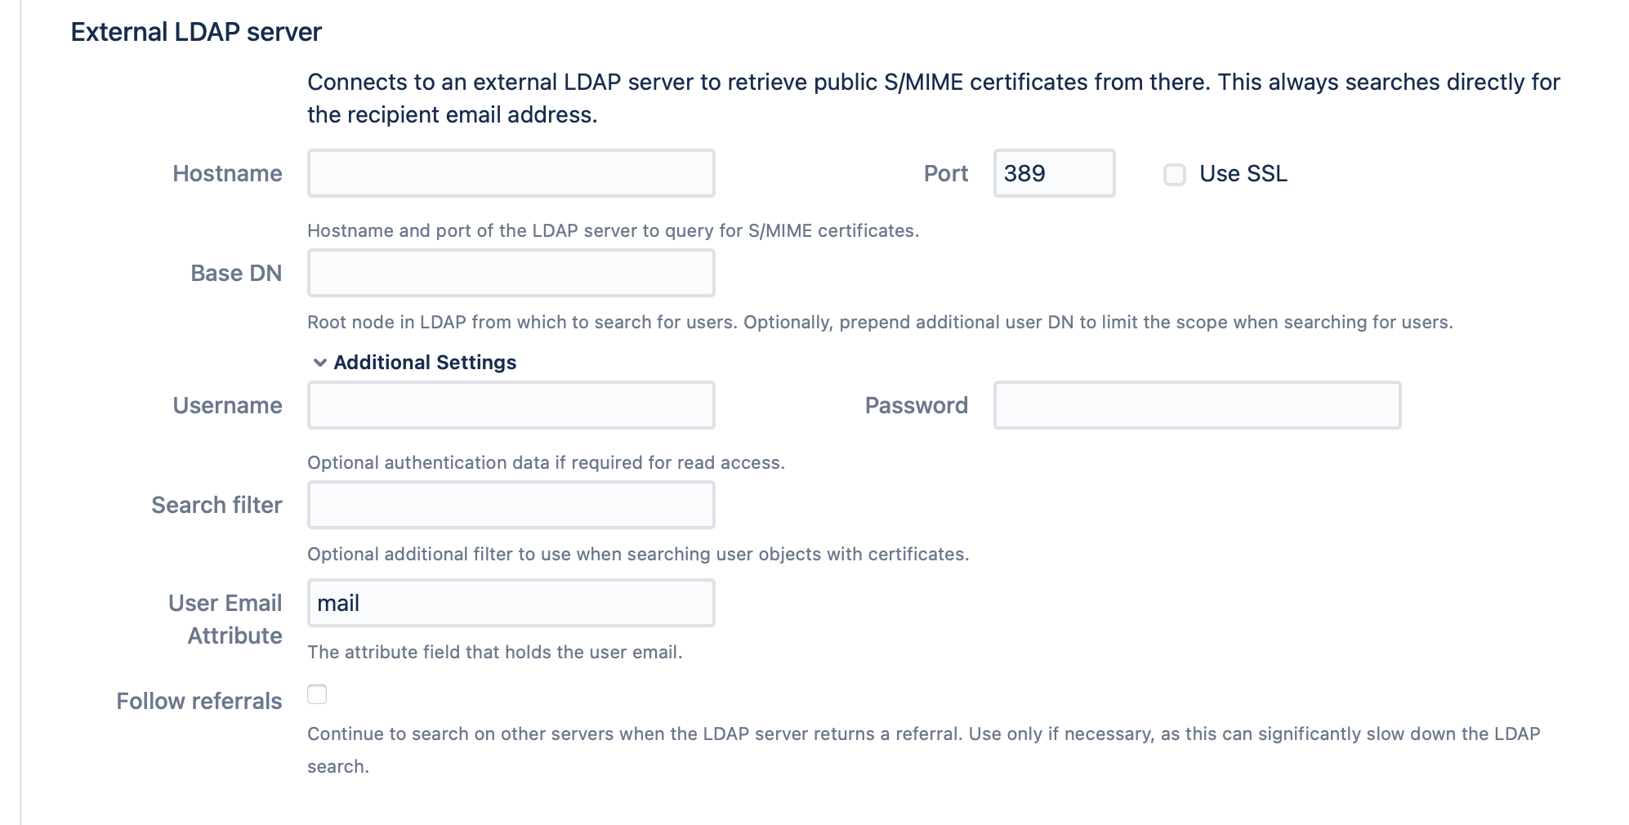
Task: Click the External LDAP server heading
Action: (x=196, y=32)
